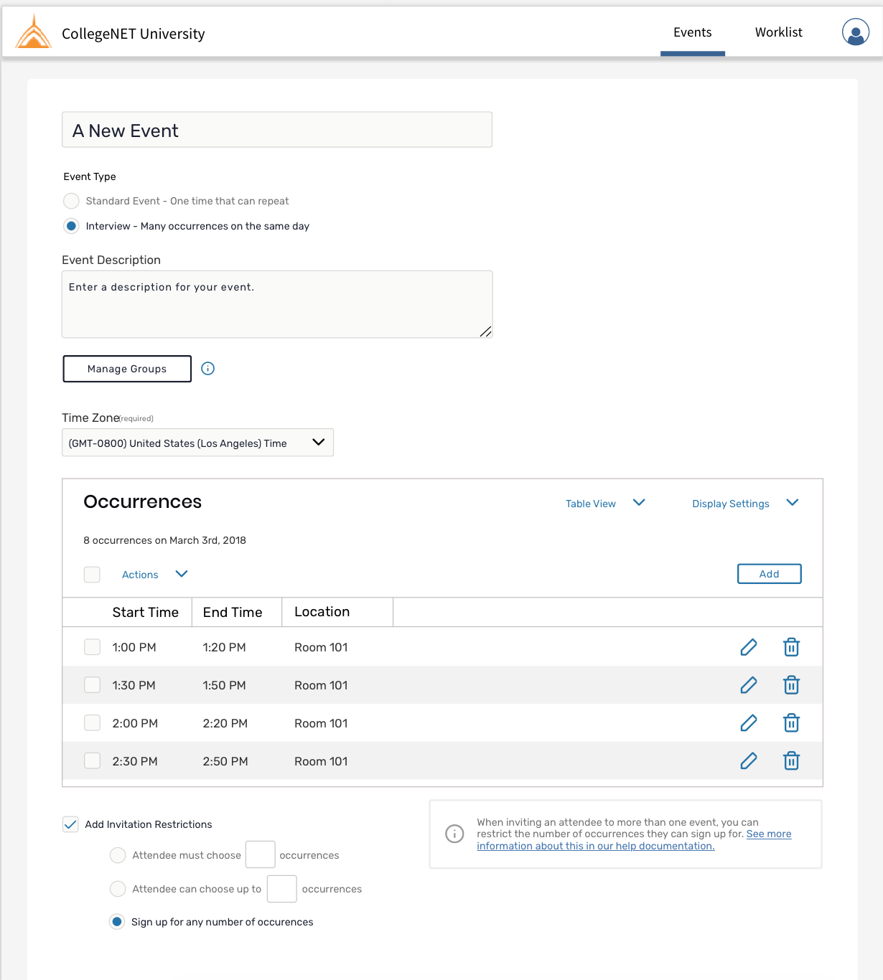This screenshot has height=980, width=883.
Task: Tick the checkbox for 1:30 PM row
Action: tap(93, 685)
